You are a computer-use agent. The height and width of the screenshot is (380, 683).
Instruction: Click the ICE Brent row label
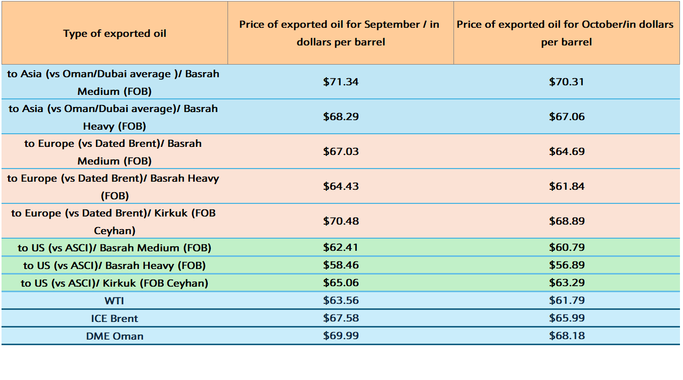114,318
